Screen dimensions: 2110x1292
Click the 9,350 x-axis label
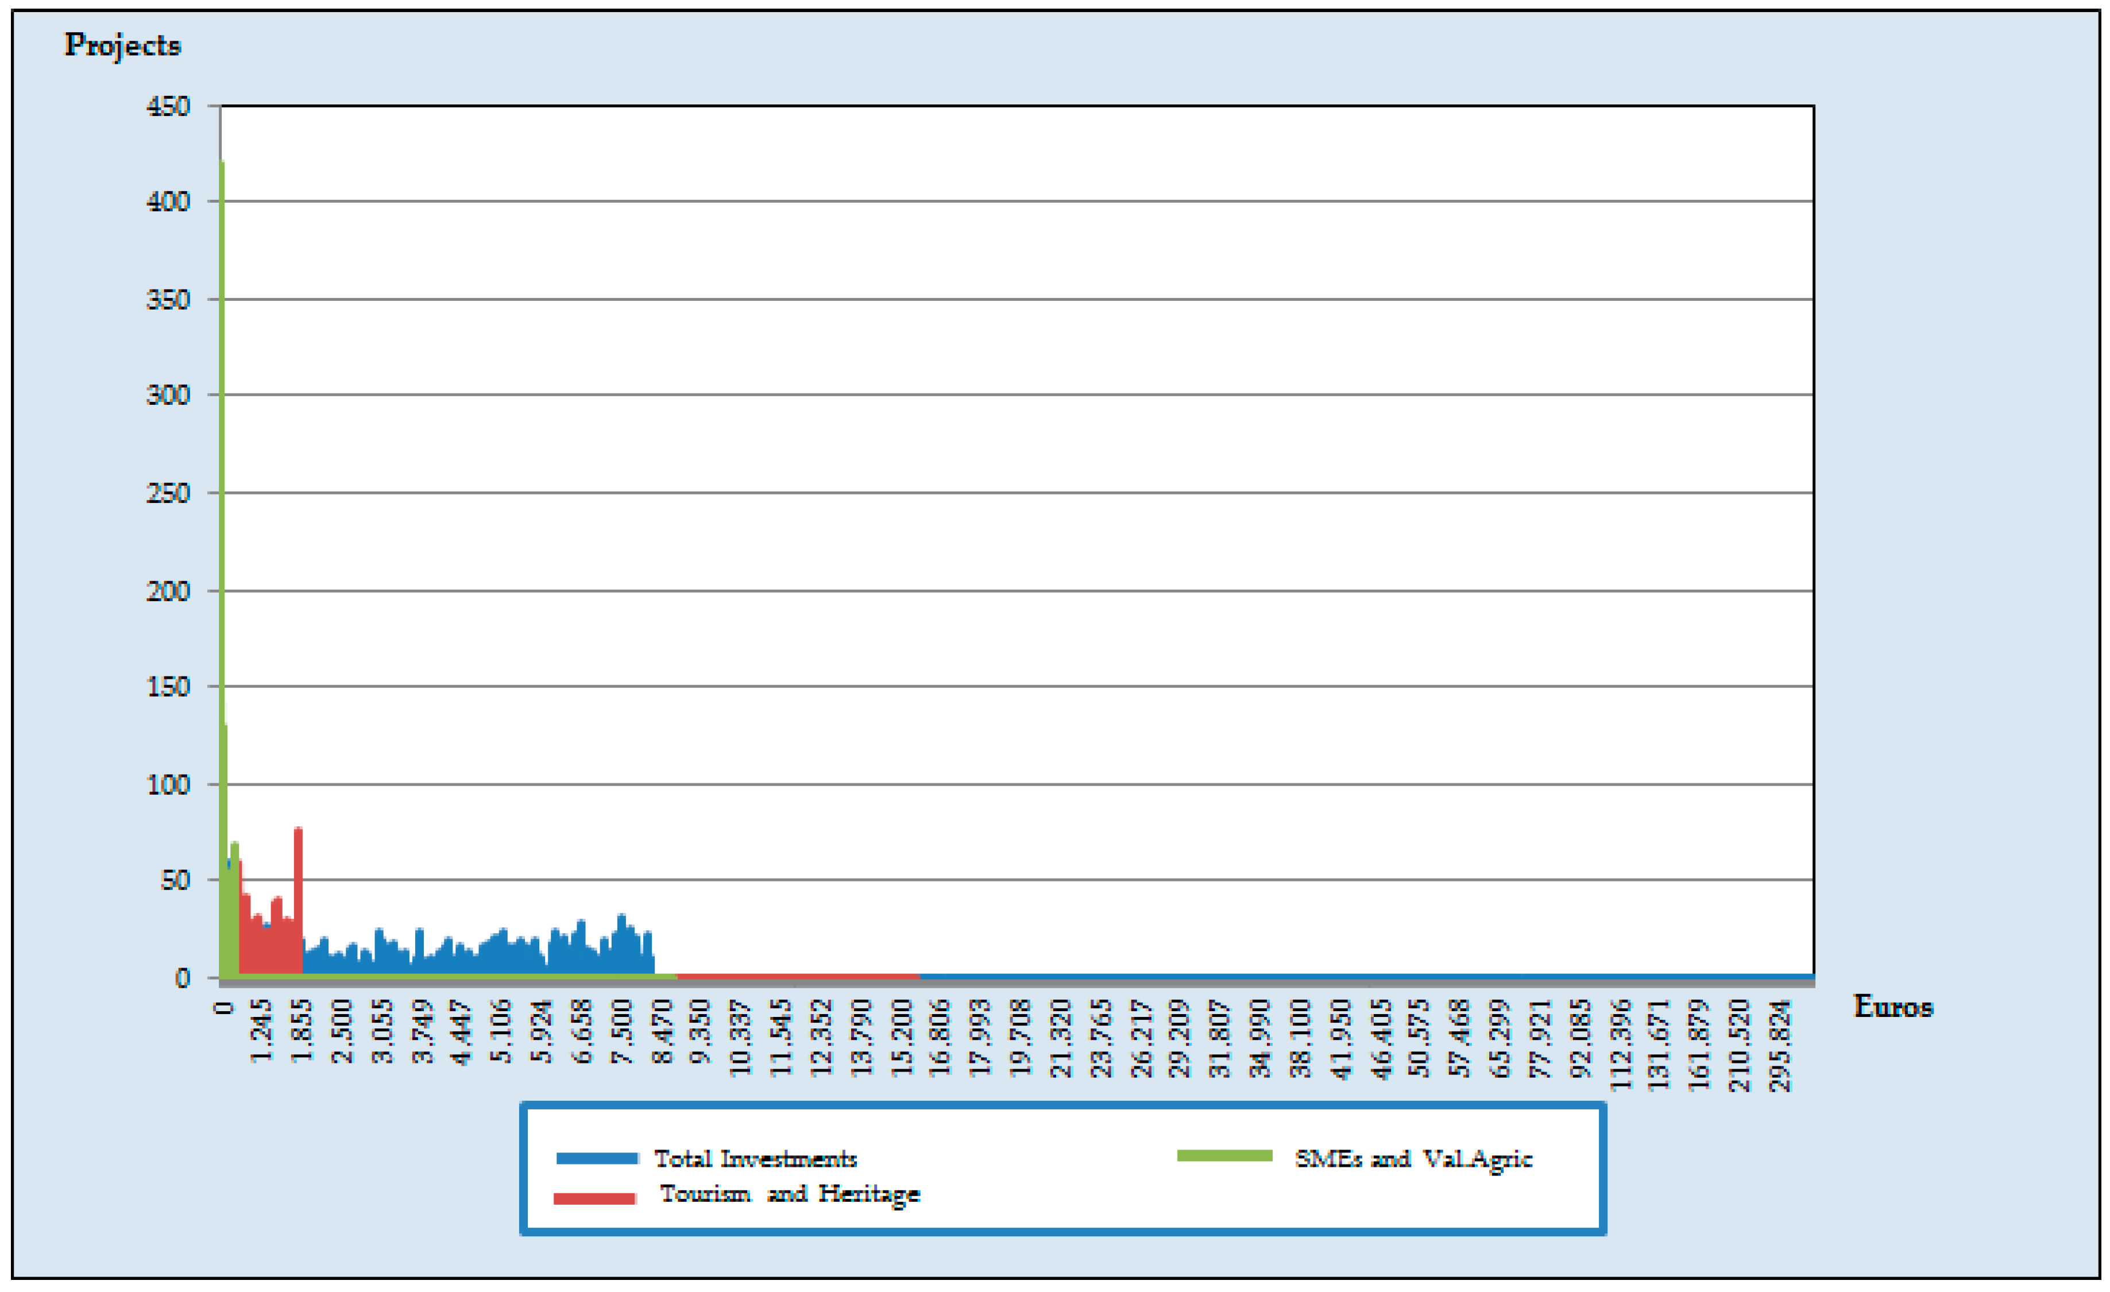(x=700, y=1031)
